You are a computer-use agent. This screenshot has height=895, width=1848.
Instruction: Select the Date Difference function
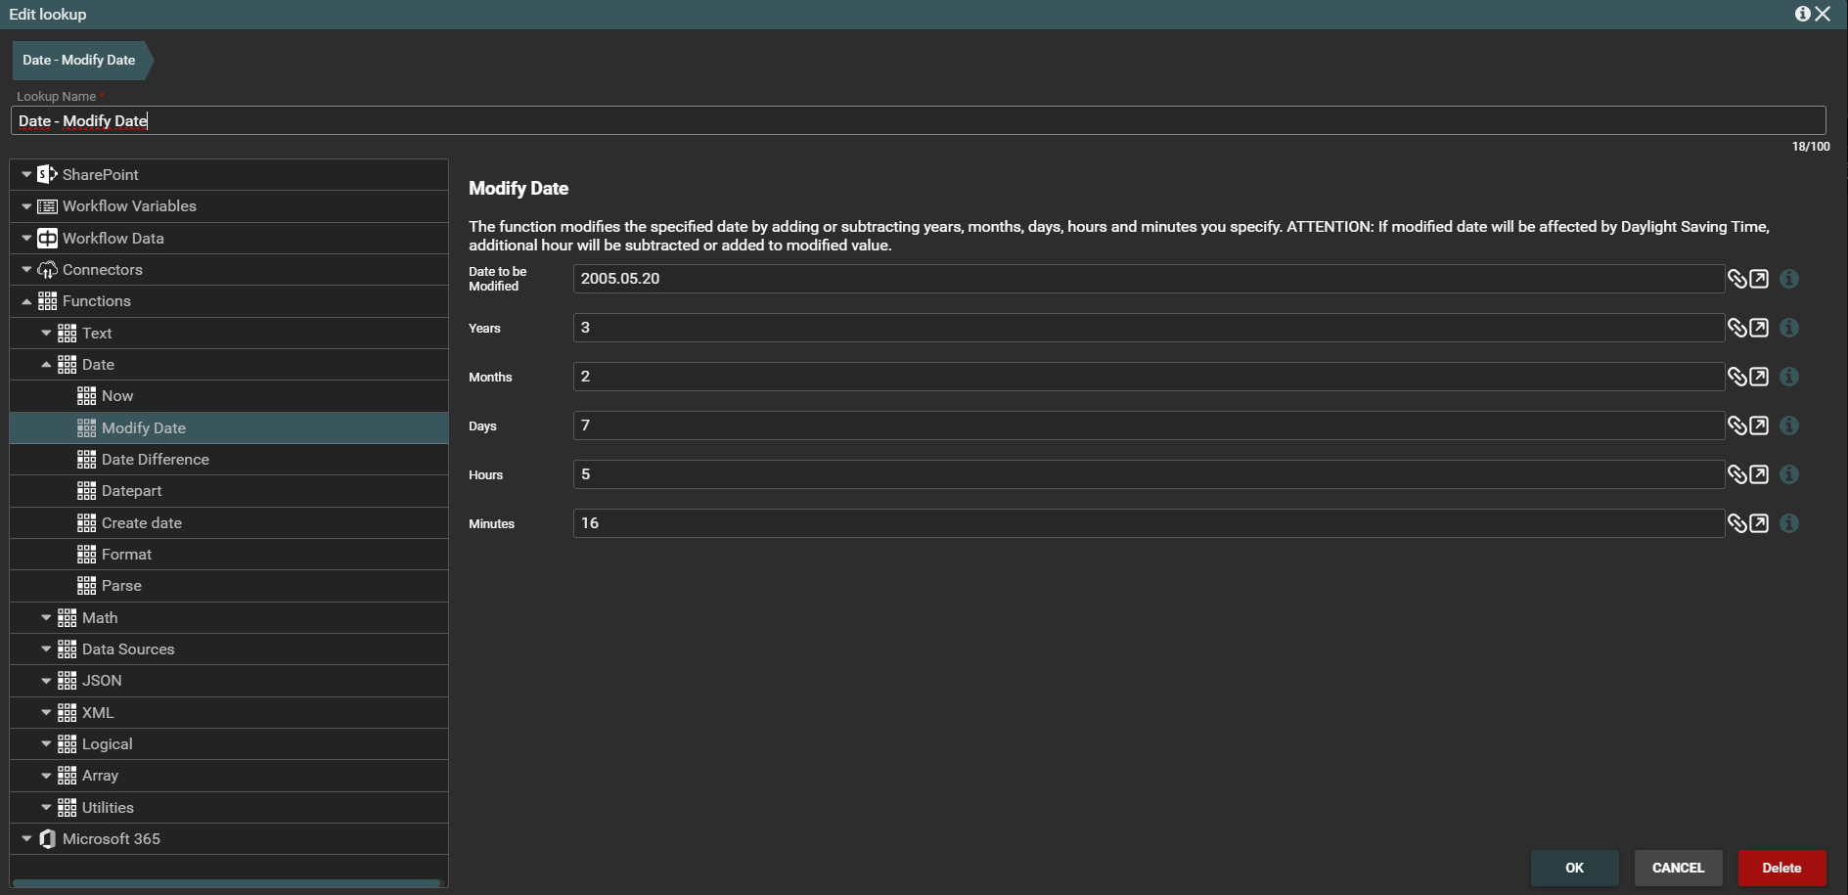155,460
